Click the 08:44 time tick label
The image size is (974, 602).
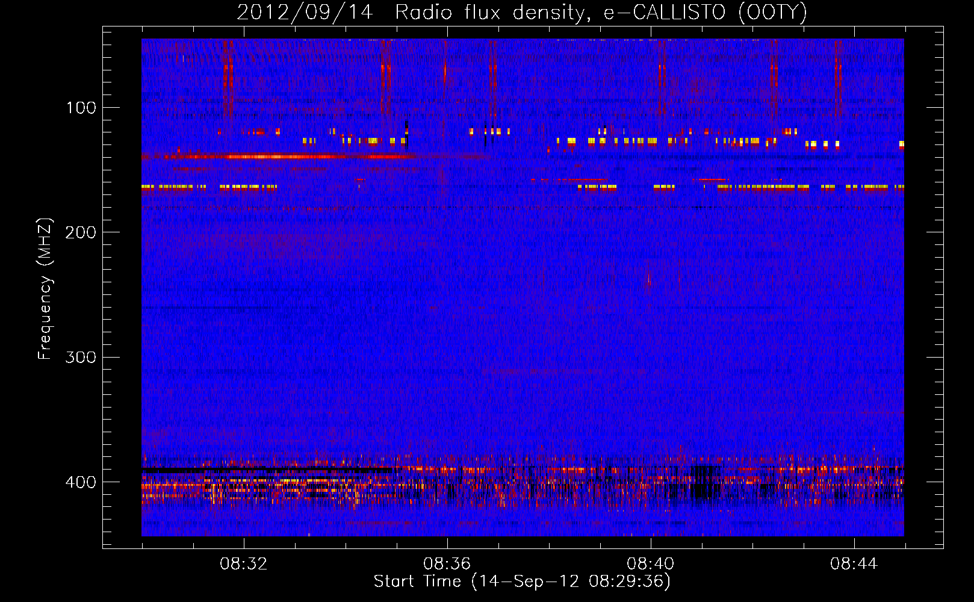pos(854,563)
